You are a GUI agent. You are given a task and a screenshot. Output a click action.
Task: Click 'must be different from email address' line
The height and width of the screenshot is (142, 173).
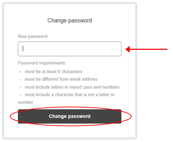(61, 79)
